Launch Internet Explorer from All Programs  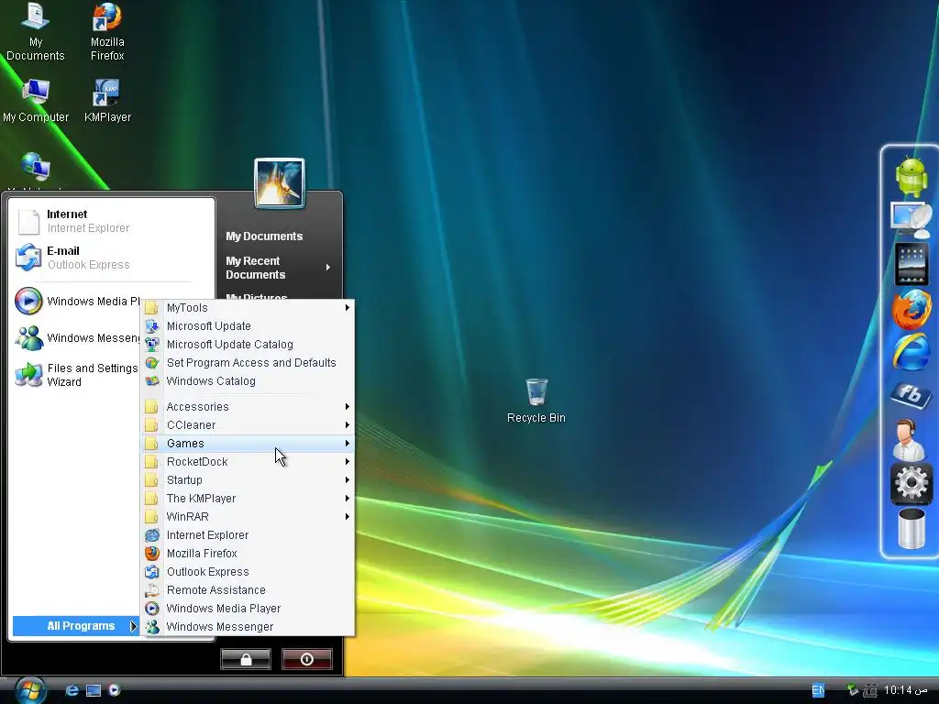pos(248,535)
